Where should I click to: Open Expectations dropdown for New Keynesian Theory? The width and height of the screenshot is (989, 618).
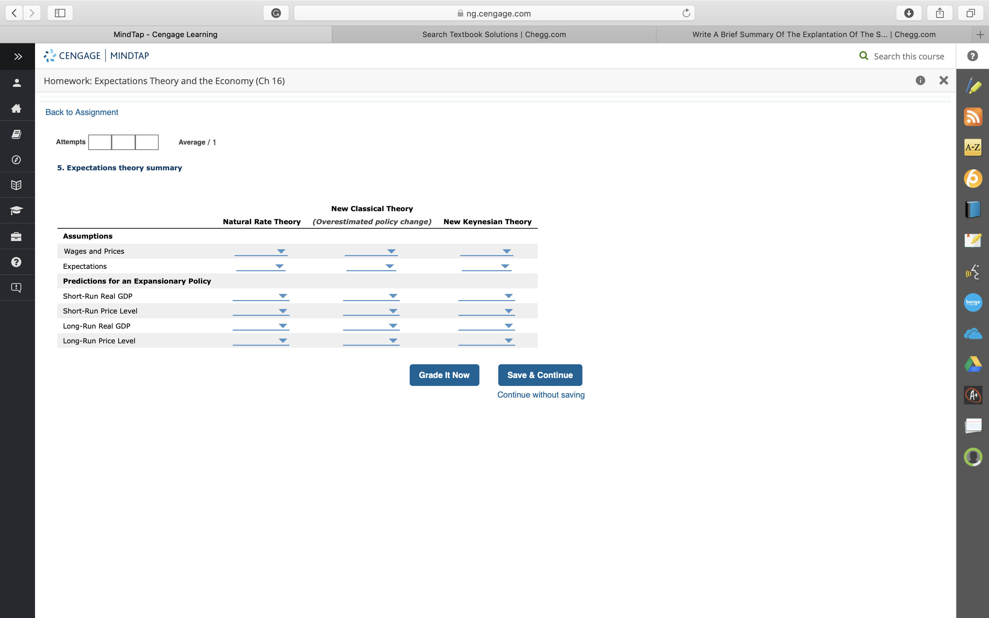tap(486, 266)
